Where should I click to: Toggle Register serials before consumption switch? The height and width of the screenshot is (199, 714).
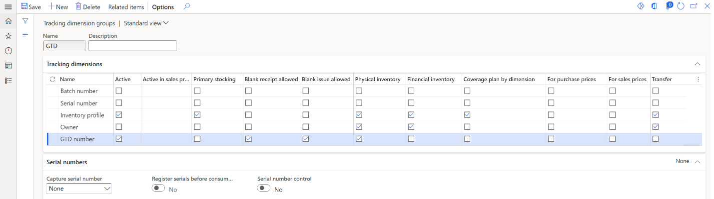tap(158, 188)
